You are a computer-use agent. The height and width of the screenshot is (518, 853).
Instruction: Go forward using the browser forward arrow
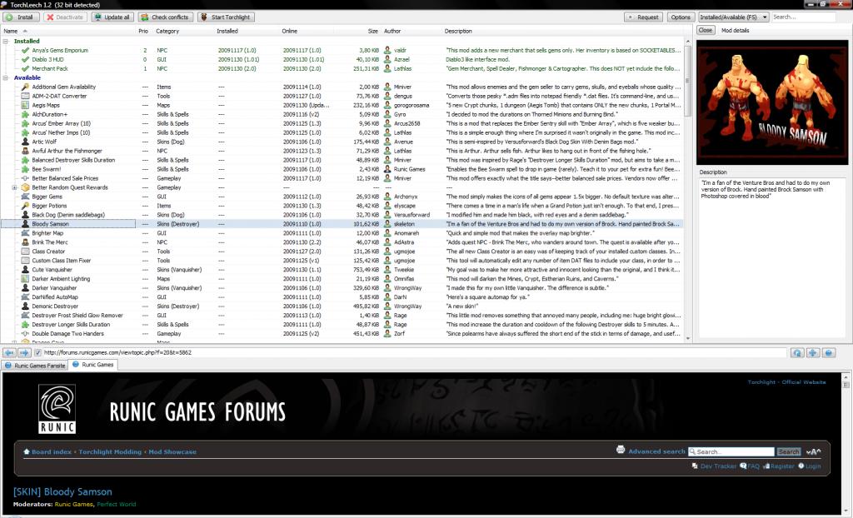pyautogui.click(x=24, y=352)
